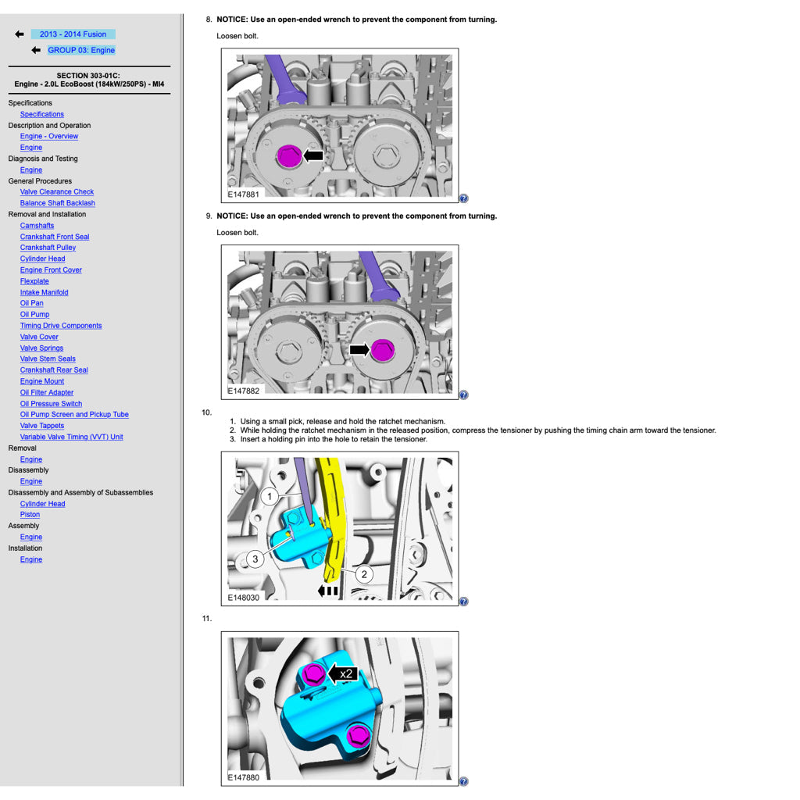Screen dimensions: 800x800
Task: Open Camshafts removal and installation
Action: pos(37,226)
